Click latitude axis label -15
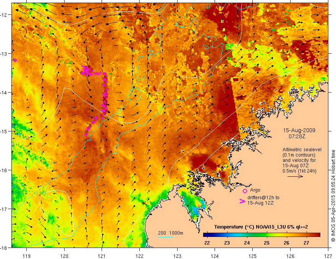 [x=4, y=131]
